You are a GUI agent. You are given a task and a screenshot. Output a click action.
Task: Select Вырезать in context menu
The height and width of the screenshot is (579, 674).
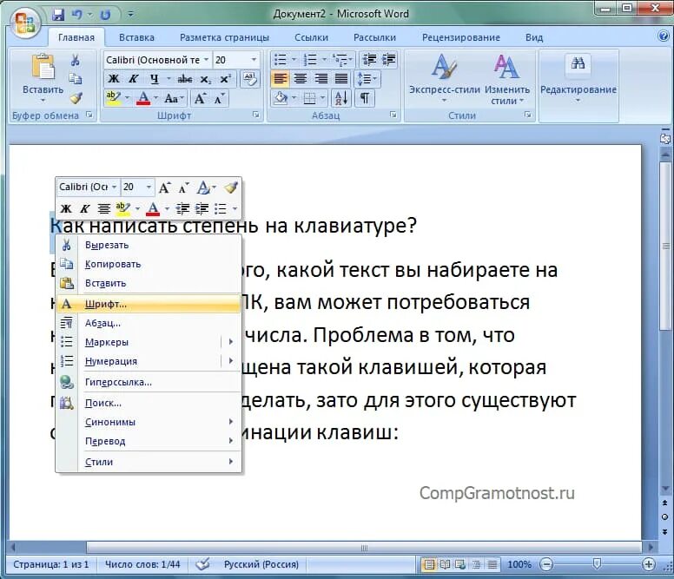149,245
